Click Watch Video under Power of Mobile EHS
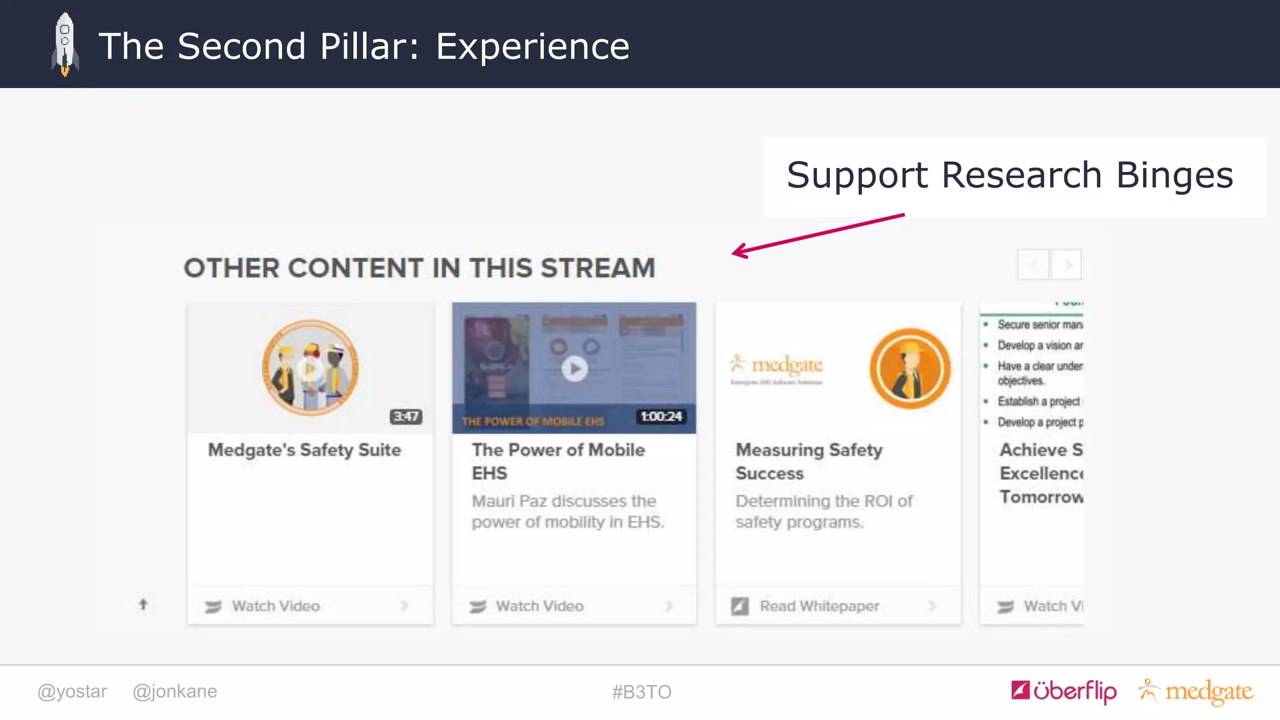 click(x=540, y=606)
